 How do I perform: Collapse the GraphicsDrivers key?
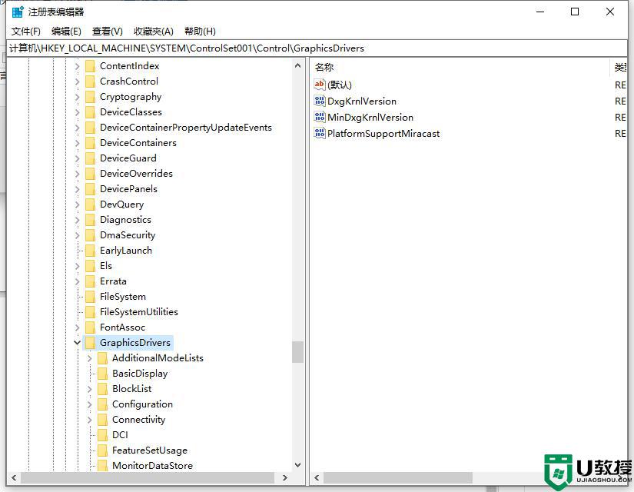77,343
